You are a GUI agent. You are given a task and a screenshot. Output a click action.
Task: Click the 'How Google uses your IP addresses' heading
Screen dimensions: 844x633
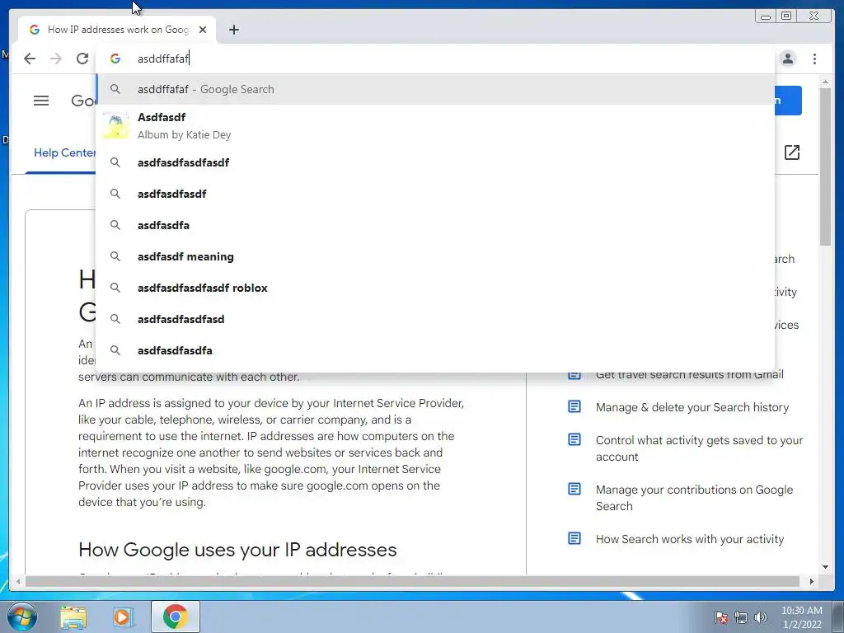[237, 550]
